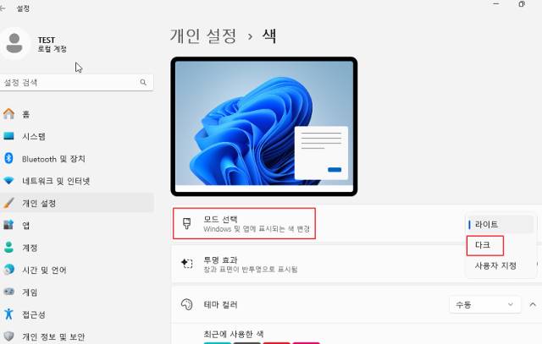Click the search magnifier icon
The width and height of the screenshot is (542, 344).
[x=143, y=82]
